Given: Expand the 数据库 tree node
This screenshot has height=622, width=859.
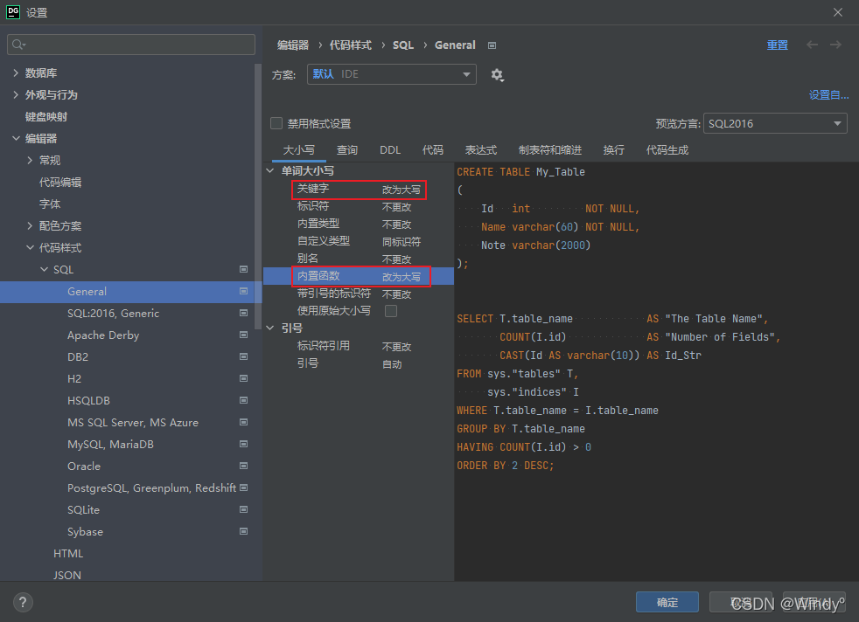Looking at the screenshot, I should tap(16, 73).
